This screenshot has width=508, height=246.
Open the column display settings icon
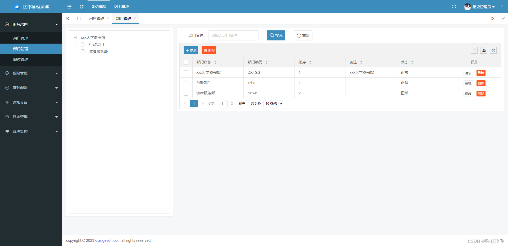(x=474, y=50)
